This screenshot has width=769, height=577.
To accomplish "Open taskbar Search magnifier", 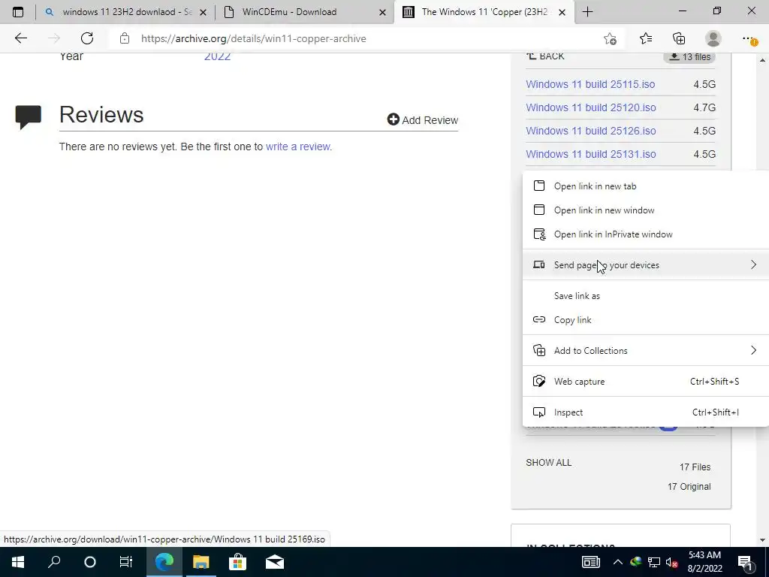I will click(x=54, y=562).
